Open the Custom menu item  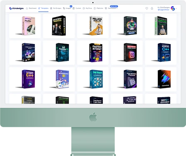77,8
